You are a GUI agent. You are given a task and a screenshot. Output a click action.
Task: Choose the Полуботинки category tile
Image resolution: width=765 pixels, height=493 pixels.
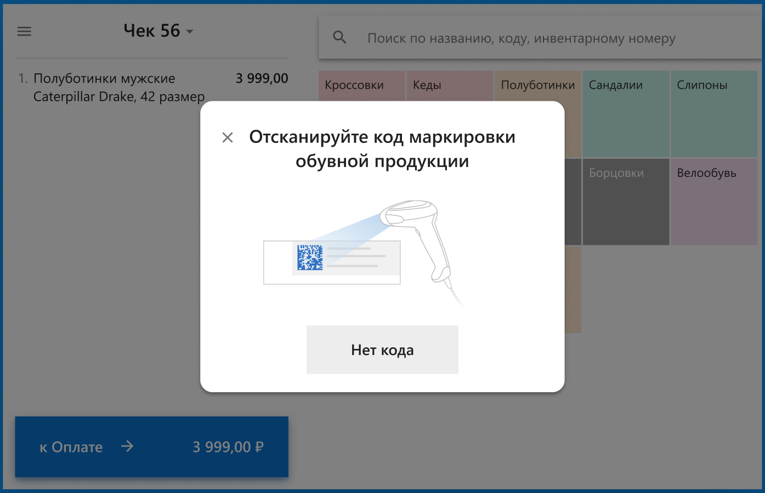click(537, 85)
